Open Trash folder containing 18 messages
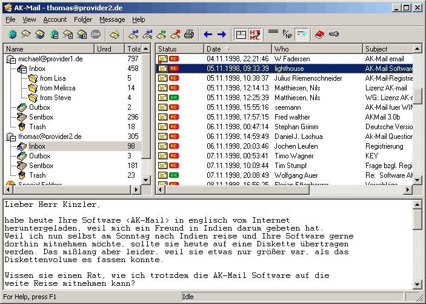The width and height of the screenshot is (426, 304). pyautogui.click(x=38, y=127)
